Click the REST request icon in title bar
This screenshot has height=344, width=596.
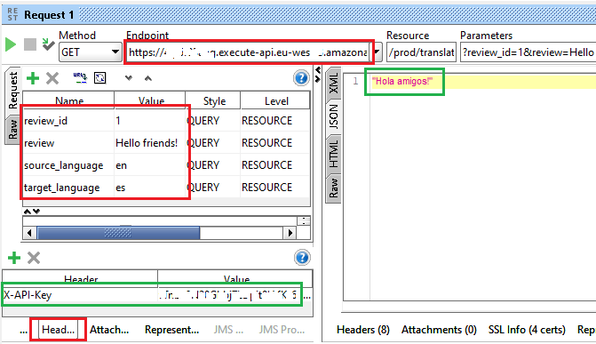point(12,14)
